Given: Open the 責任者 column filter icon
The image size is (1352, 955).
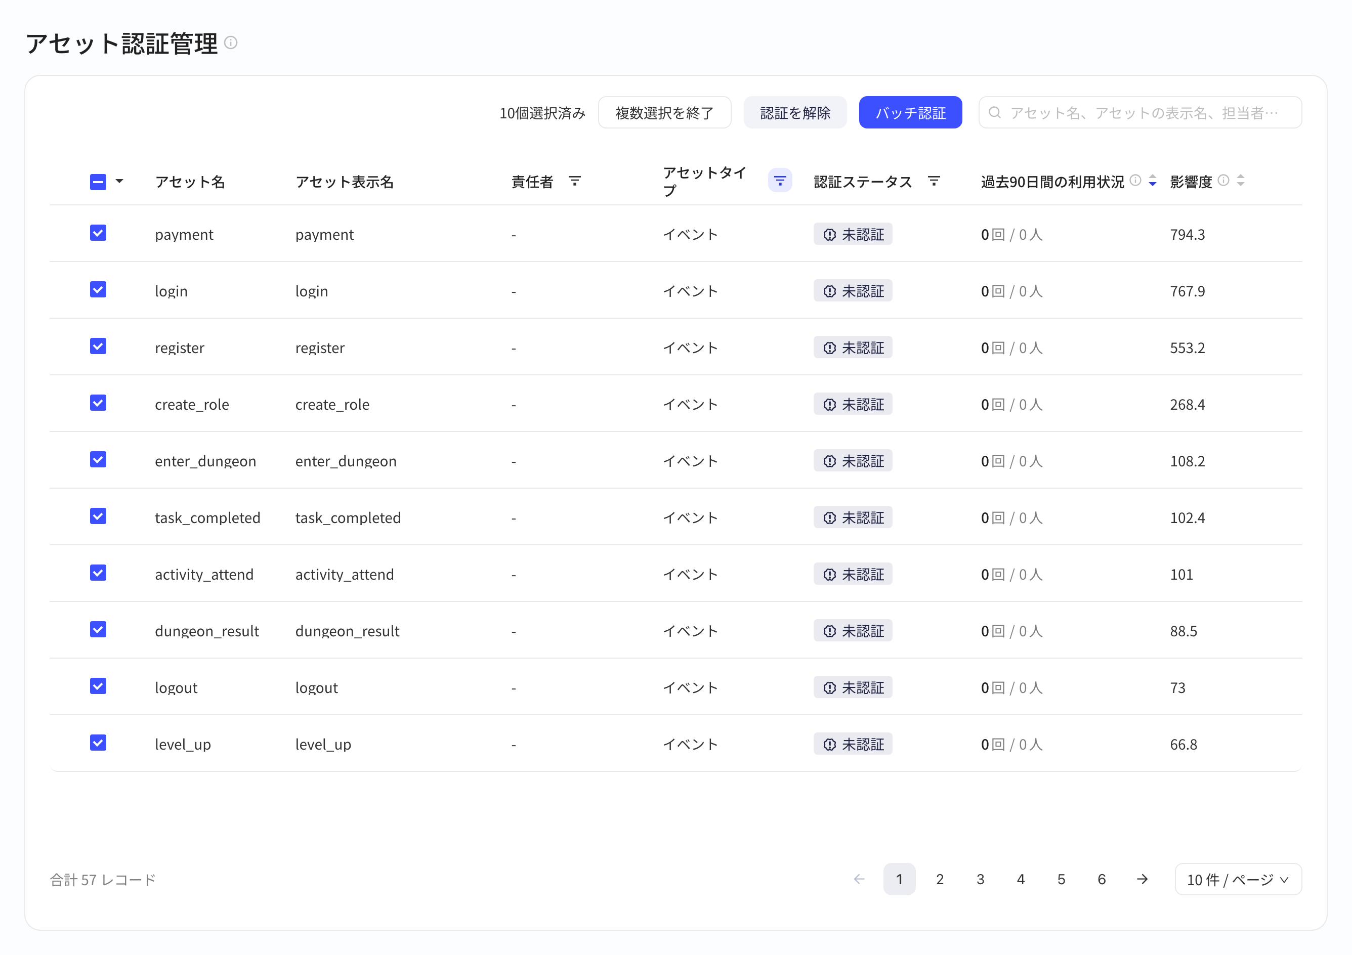Looking at the screenshot, I should point(575,181).
